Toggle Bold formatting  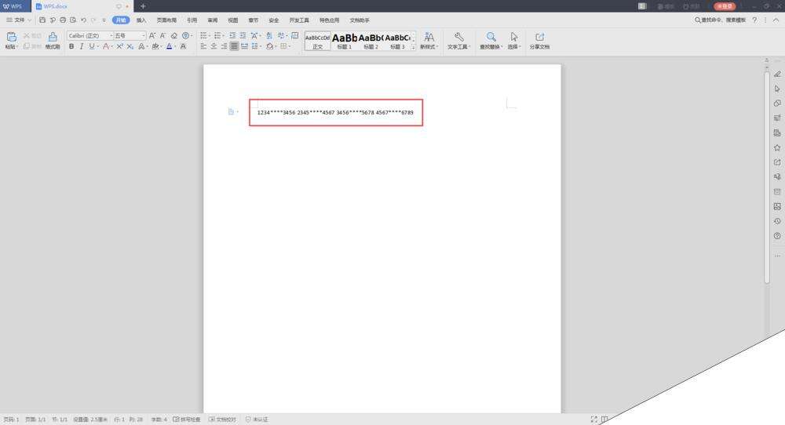(71, 47)
